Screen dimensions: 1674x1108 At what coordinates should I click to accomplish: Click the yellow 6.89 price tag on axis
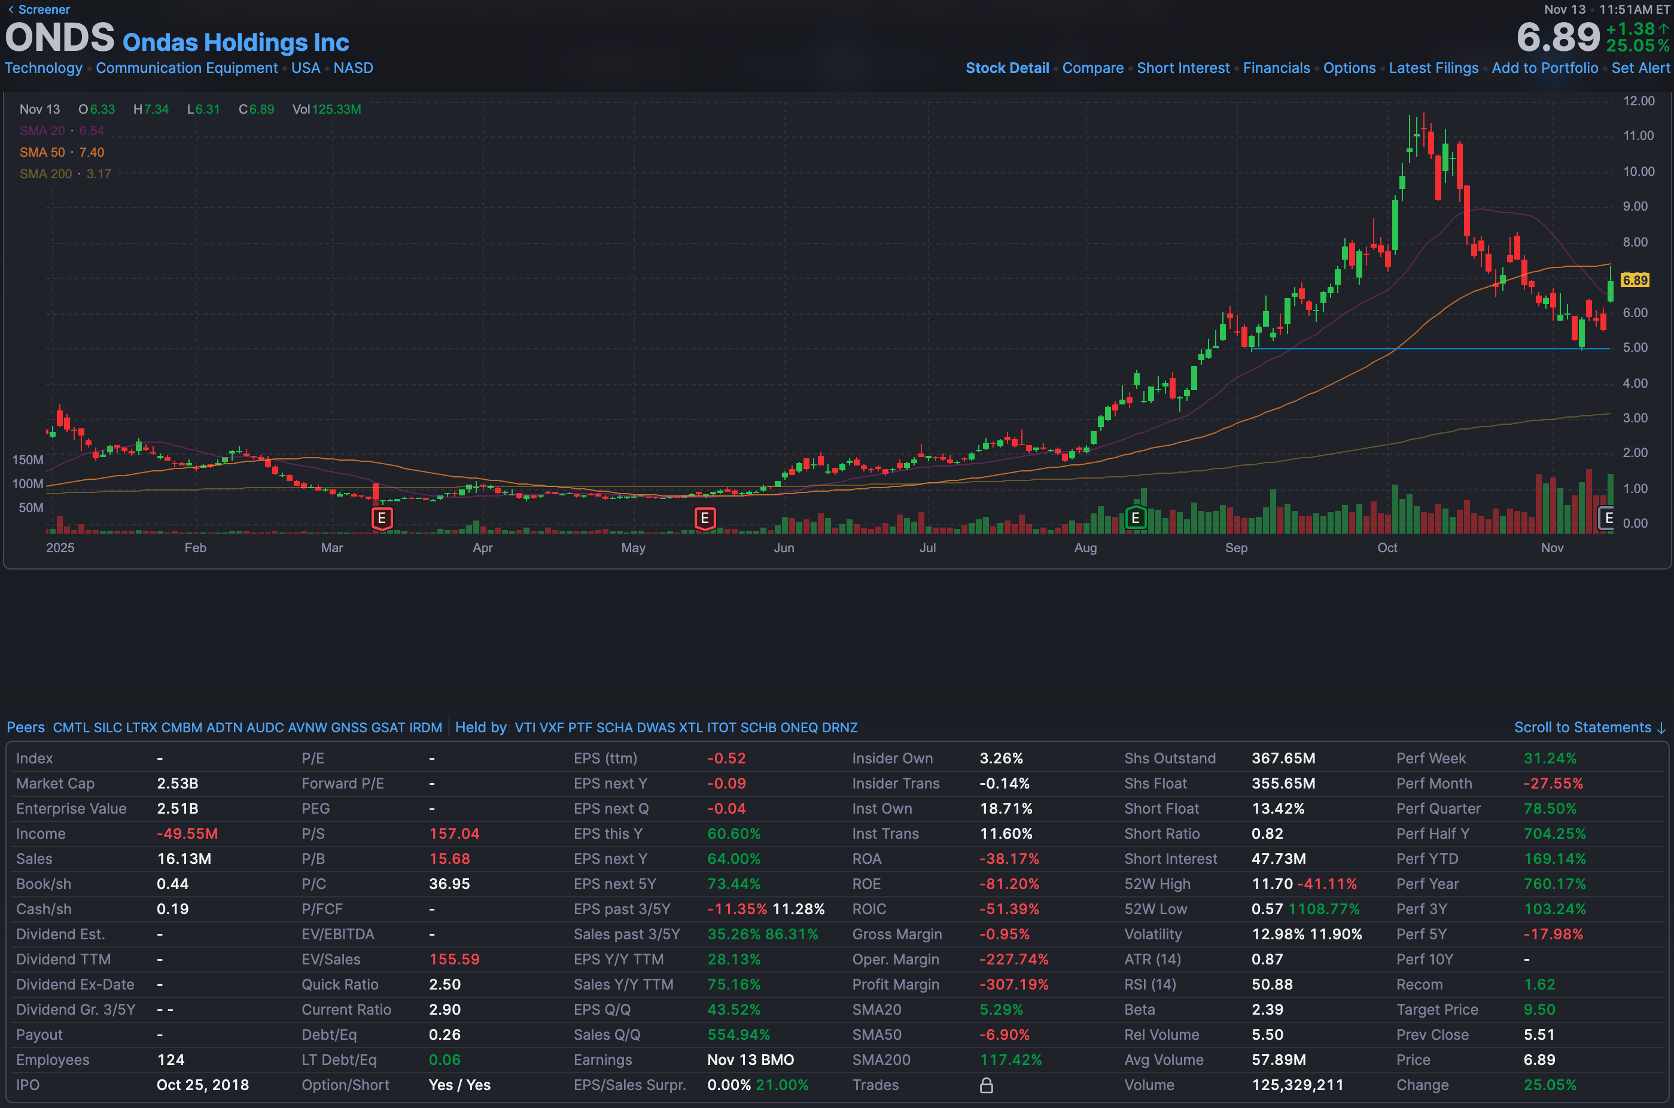[1635, 280]
